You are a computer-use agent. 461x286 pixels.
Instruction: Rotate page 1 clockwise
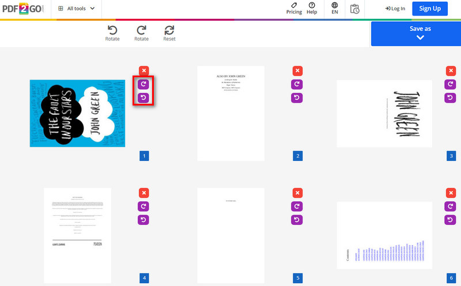click(x=143, y=84)
